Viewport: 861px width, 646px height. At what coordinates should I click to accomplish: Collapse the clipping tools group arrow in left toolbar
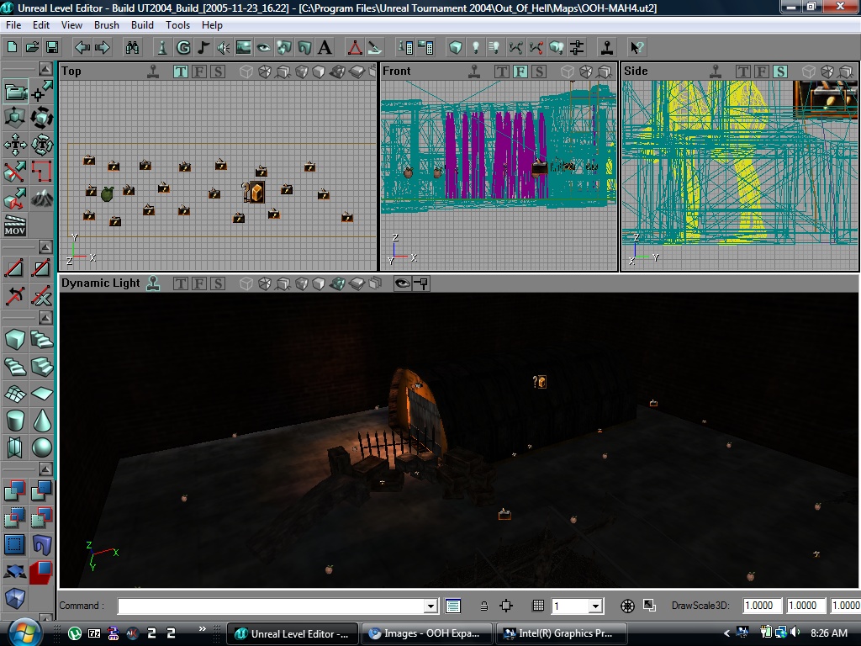(x=45, y=246)
